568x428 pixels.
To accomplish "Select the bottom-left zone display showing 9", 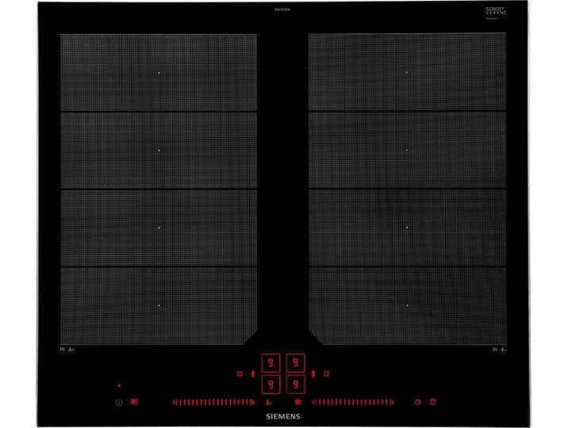I will (271, 384).
